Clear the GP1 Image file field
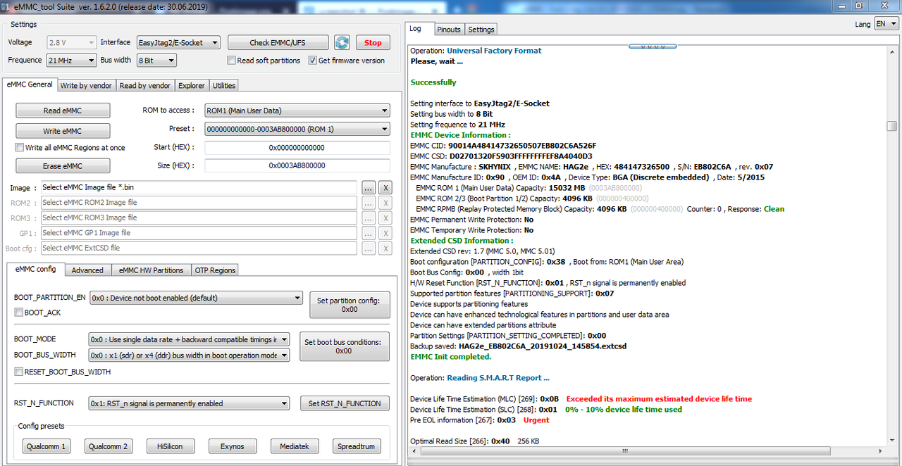This screenshot has height=466, width=902. pos(385,233)
